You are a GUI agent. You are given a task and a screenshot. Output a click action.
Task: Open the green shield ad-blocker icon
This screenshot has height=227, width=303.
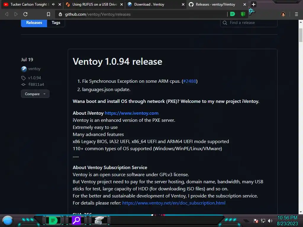click(x=243, y=14)
